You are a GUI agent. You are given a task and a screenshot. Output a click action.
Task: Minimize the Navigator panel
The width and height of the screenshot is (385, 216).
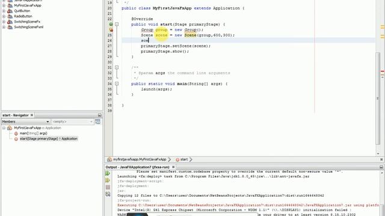(x=100, y=115)
